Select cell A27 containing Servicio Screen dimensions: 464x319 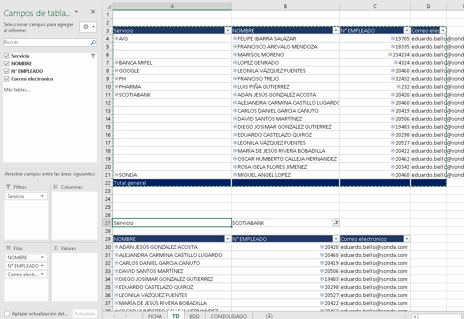[172, 223]
